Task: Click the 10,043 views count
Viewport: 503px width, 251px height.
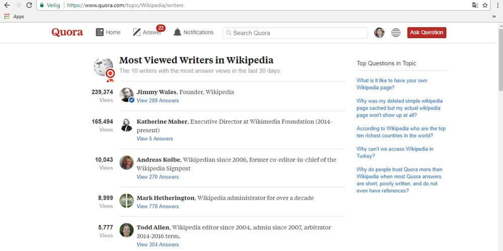Action: tap(104, 160)
